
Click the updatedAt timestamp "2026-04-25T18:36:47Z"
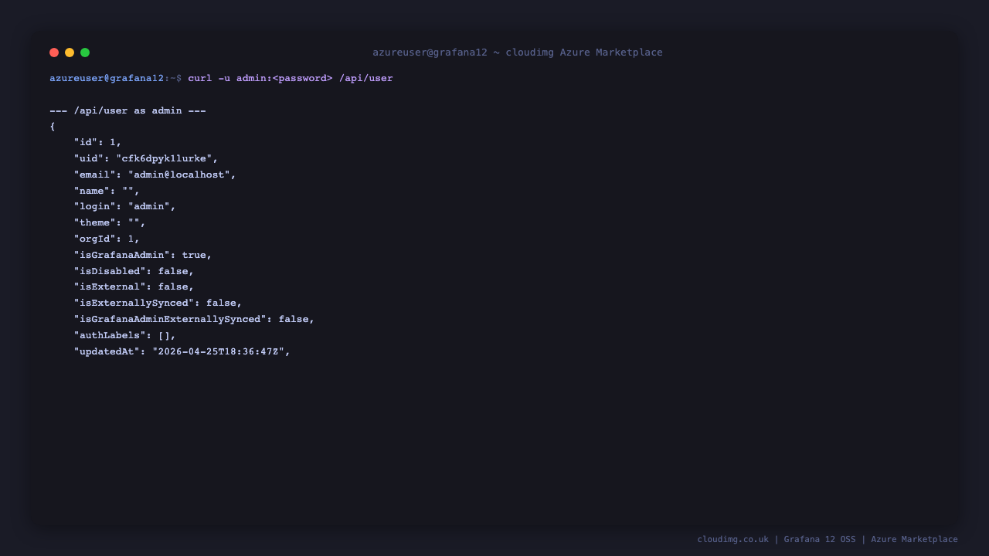tap(218, 351)
